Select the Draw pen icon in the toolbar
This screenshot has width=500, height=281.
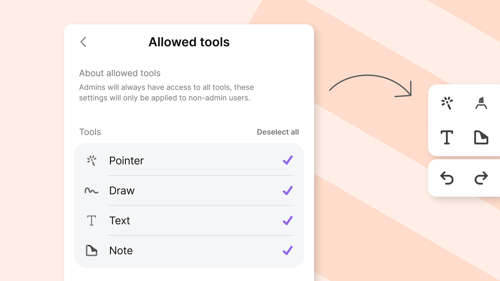(481, 103)
